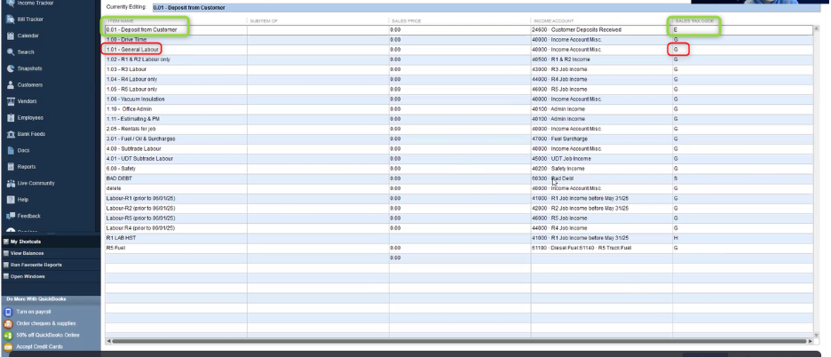Image resolution: width=831 pixels, height=357 pixels.
Task: Open the Vendors centre
Action: pyautogui.click(x=27, y=101)
